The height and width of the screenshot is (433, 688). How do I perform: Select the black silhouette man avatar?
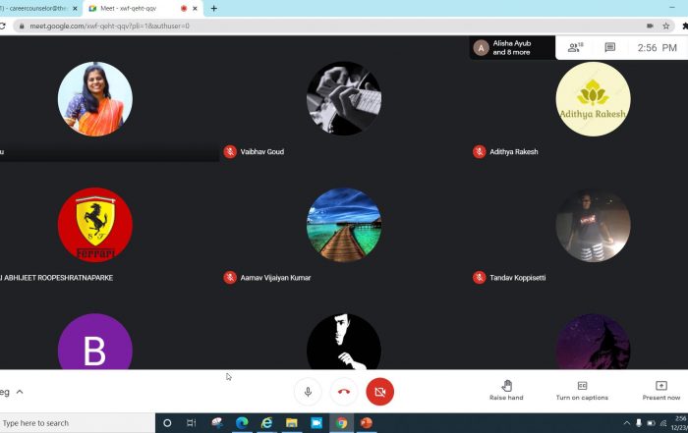[344, 342]
